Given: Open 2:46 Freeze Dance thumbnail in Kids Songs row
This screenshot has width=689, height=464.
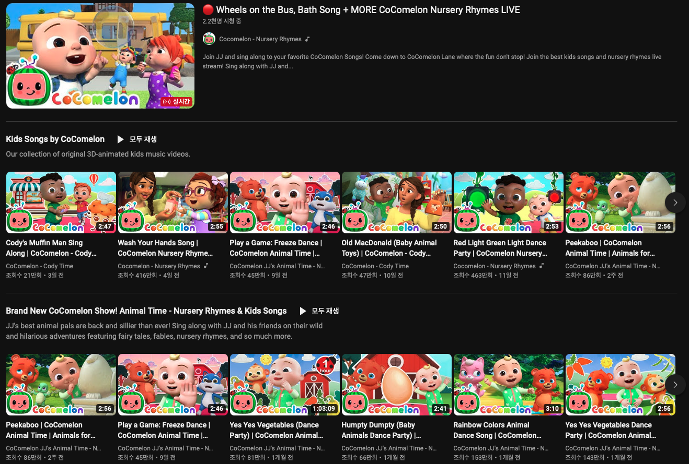Looking at the screenshot, I should (285, 203).
